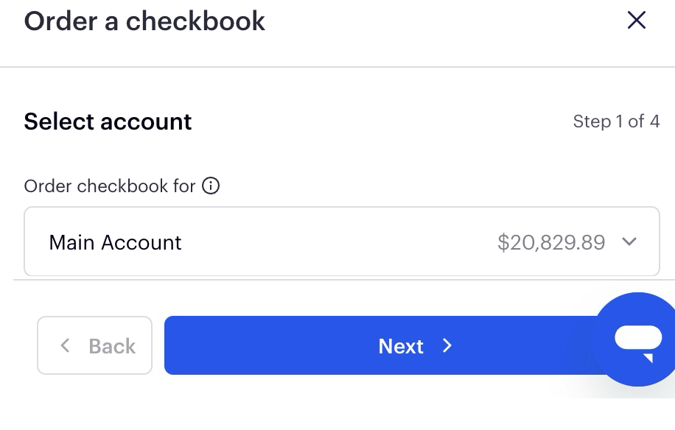Return to previous step with Back
Viewport: 675px width, 430px height.
[x=95, y=345]
